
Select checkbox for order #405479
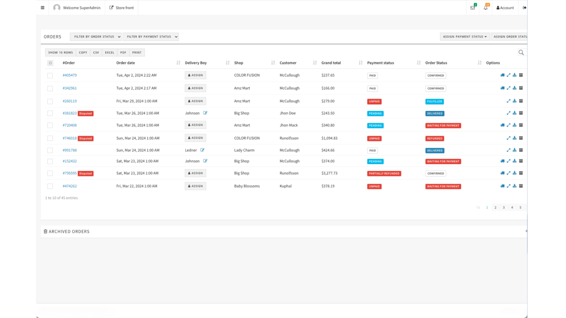pos(50,75)
